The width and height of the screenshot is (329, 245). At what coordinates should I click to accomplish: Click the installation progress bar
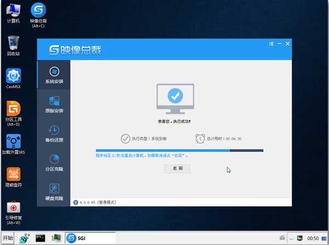click(179, 150)
